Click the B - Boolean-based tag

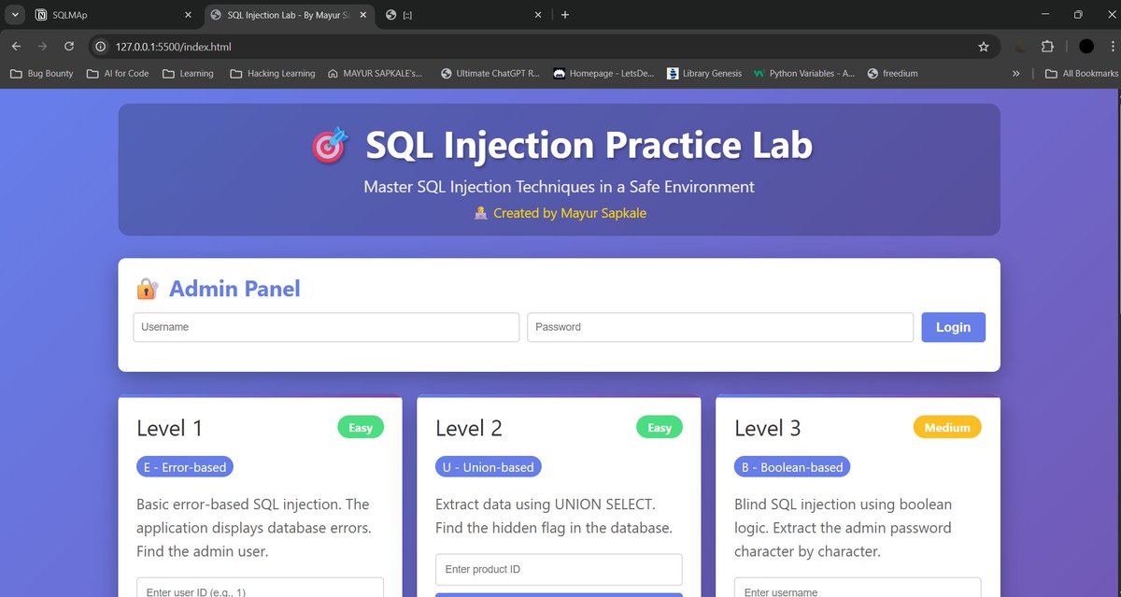[x=792, y=467]
